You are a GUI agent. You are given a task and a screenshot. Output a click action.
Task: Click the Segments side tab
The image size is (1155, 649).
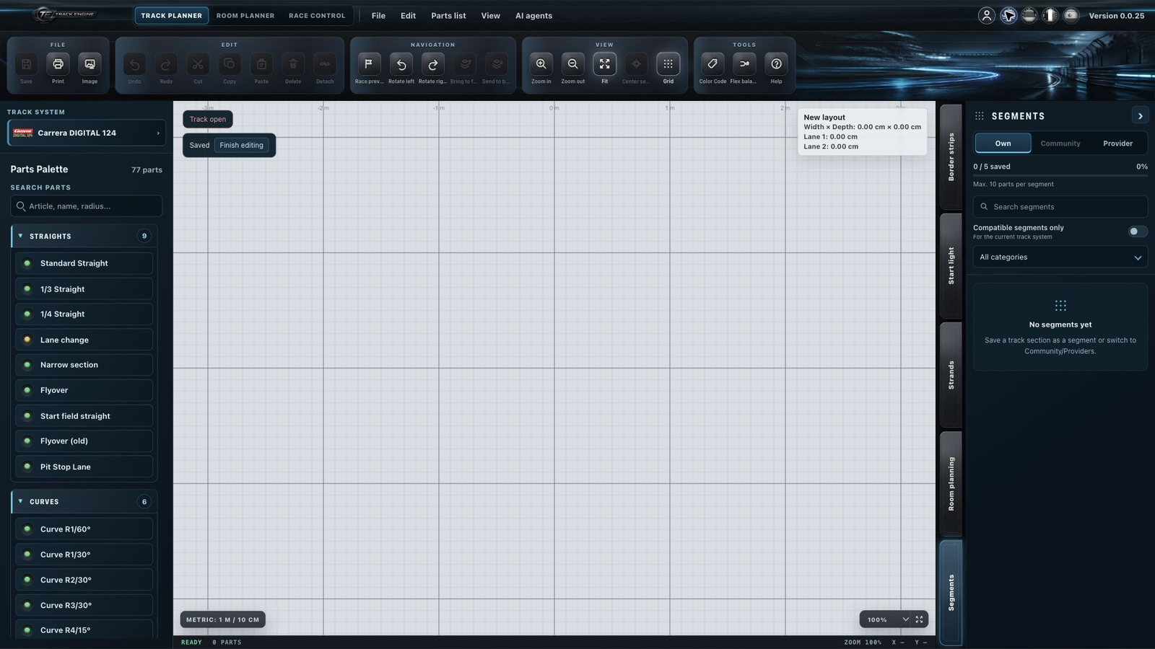point(951,593)
